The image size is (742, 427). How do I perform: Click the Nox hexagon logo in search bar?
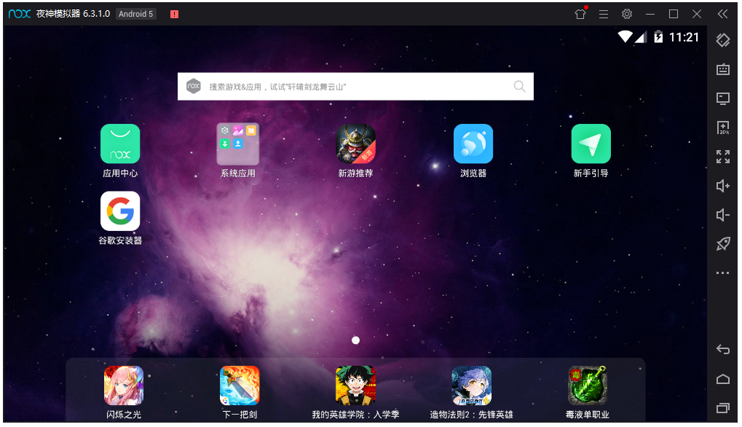point(193,86)
